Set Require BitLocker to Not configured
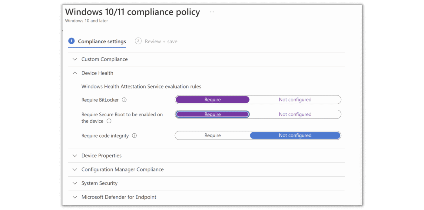Viewport: 424px width, 210px height. 295,100
